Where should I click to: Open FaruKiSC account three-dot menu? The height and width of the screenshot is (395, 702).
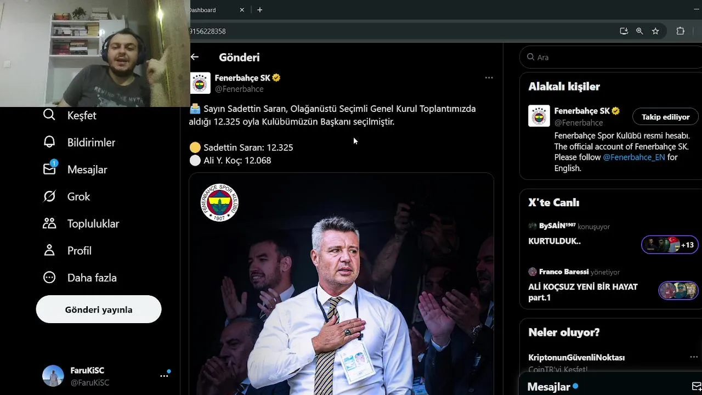pos(164,376)
